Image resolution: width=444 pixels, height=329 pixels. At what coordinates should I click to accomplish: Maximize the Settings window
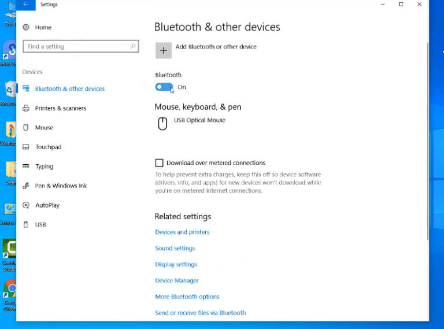[401, 4]
